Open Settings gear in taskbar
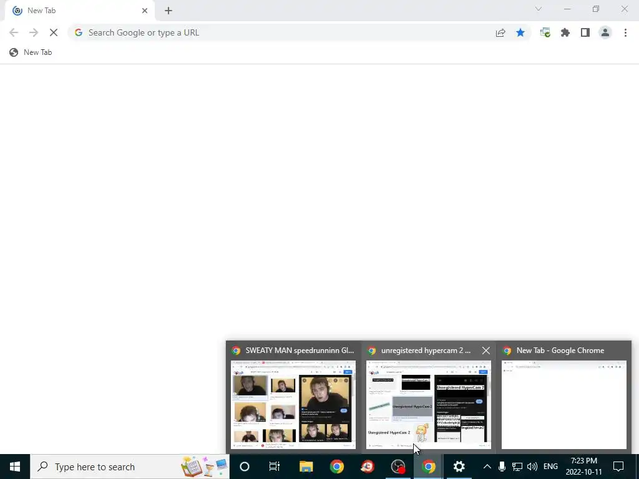 [x=459, y=467]
